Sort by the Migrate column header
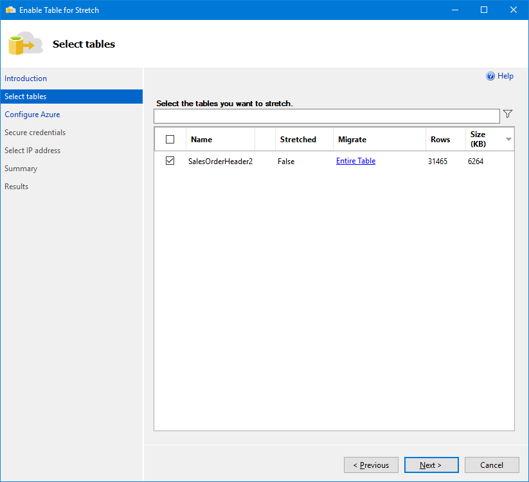The width and height of the screenshot is (529, 482). pyautogui.click(x=379, y=139)
